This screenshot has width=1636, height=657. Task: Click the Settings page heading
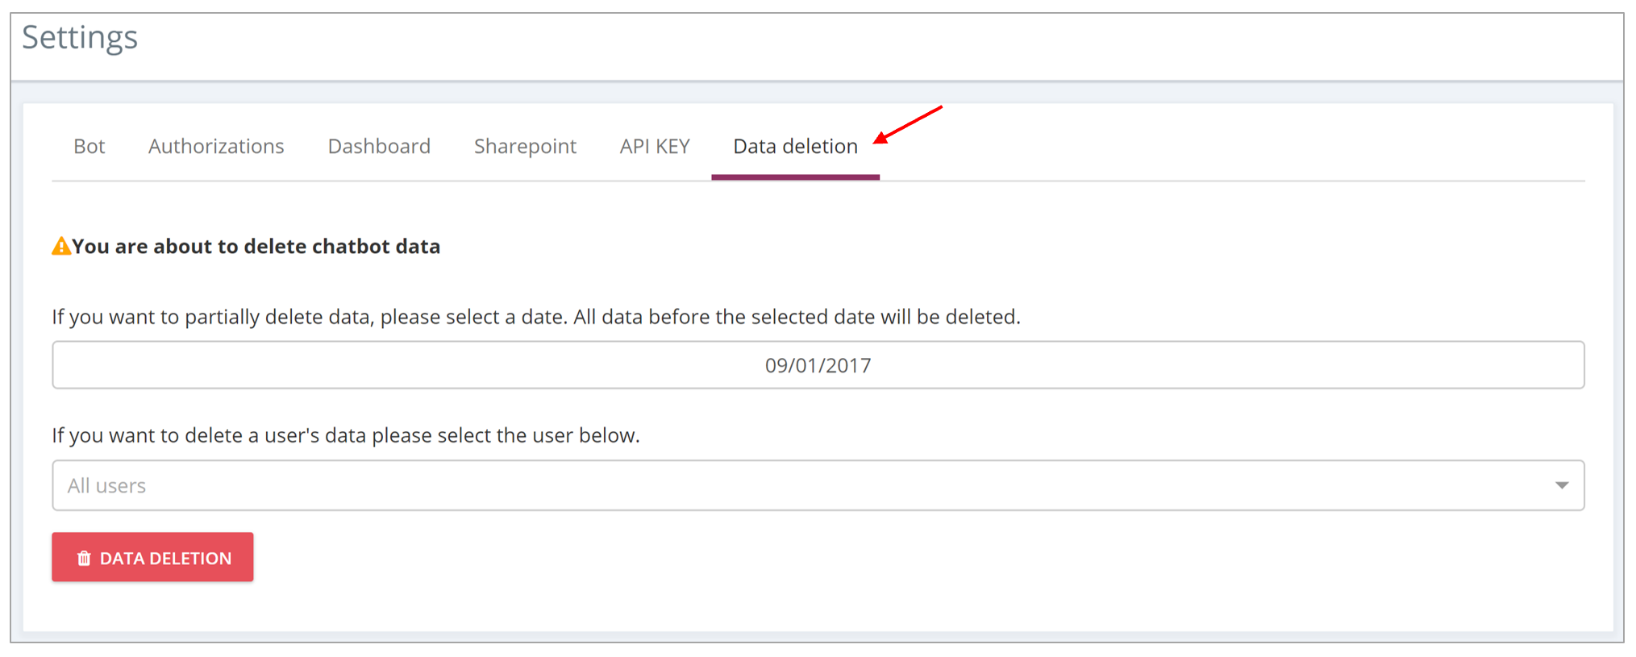80,38
